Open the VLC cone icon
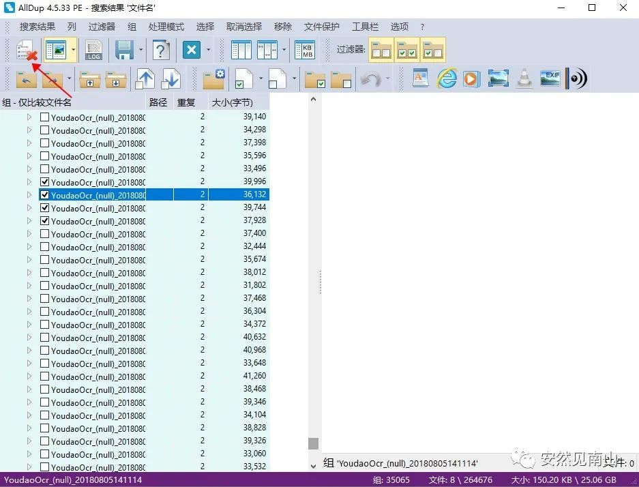Viewport: 639px width, 487px height. point(524,78)
